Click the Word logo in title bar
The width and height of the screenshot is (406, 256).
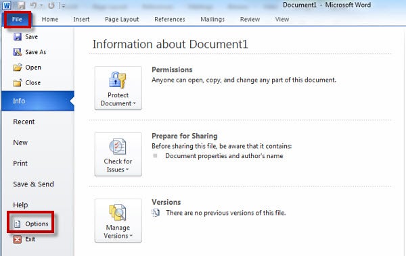pyautogui.click(x=7, y=5)
